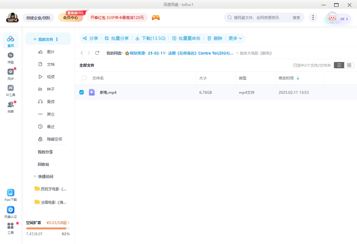Open 回收站 recycle bin

pos(43,164)
